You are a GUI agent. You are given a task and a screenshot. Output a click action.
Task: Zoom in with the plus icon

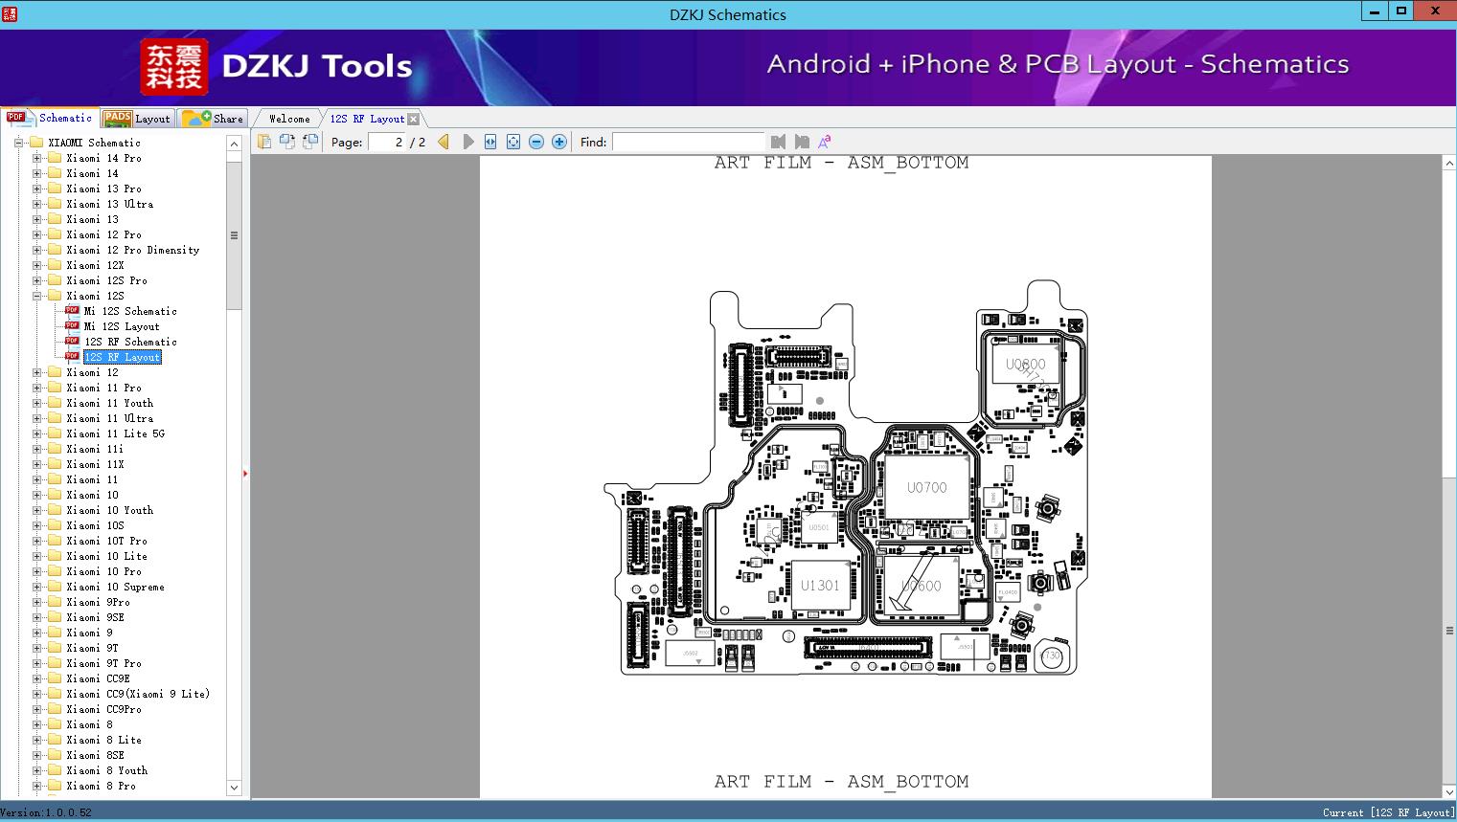click(x=559, y=142)
